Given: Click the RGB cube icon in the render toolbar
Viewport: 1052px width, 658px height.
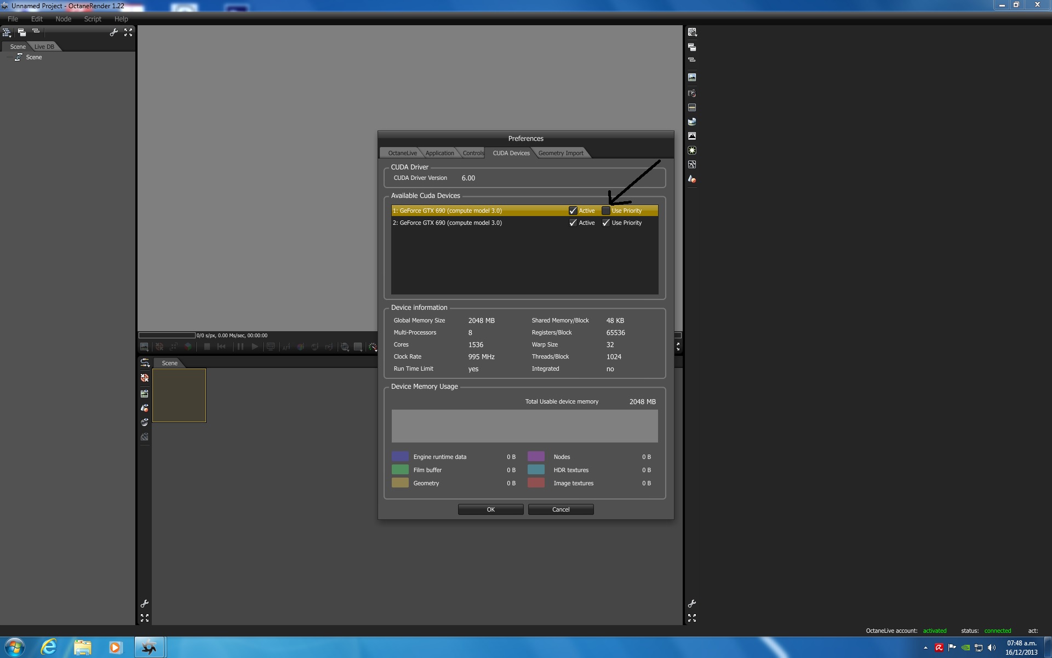Looking at the screenshot, I should coord(188,347).
